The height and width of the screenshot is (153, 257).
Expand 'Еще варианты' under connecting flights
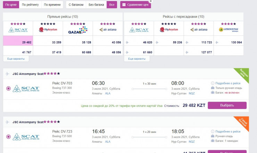point(137,59)
